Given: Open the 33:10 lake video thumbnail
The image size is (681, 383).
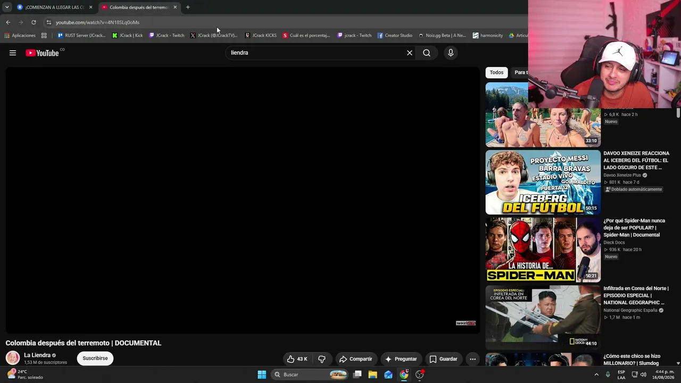Looking at the screenshot, I should click(x=543, y=115).
